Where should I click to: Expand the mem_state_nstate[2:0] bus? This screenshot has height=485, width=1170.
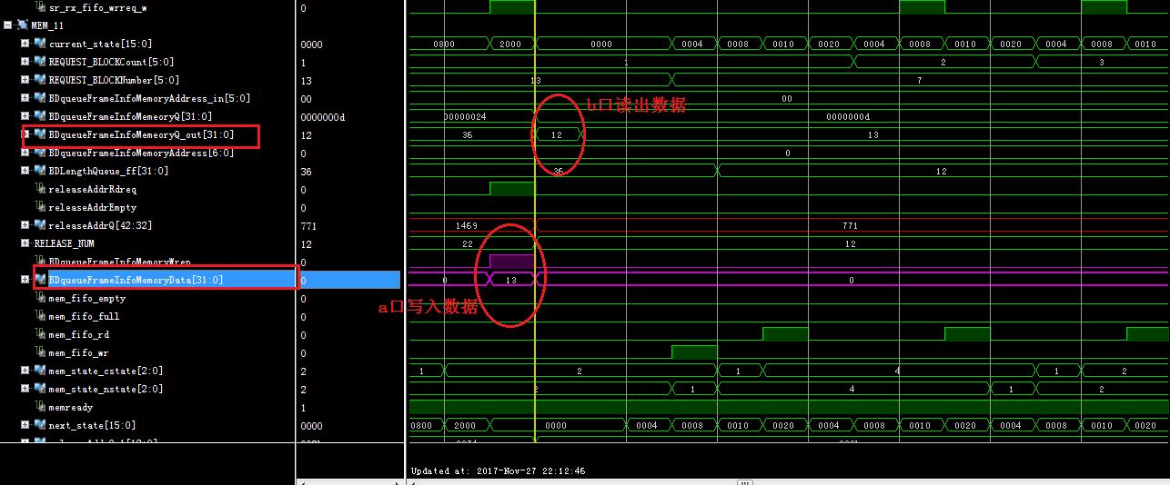(x=25, y=389)
